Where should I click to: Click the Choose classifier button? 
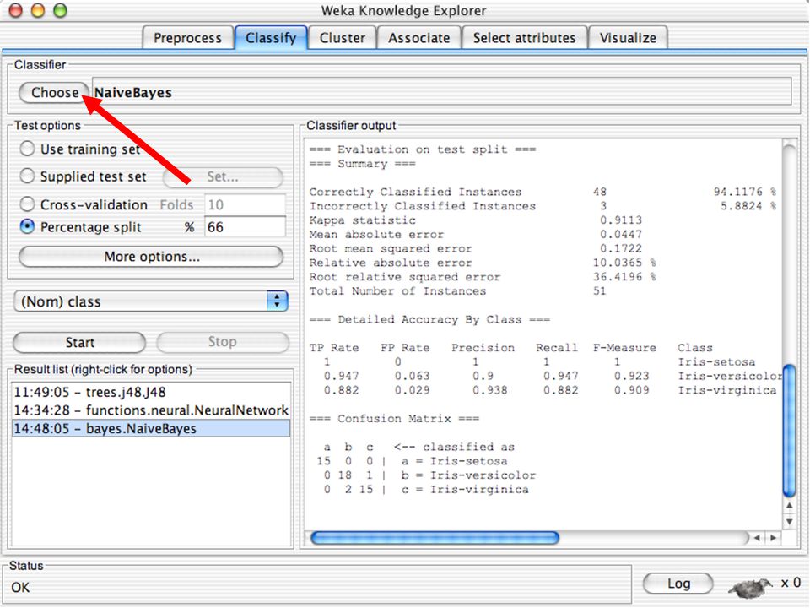pyautogui.click(x=54, y=93)
